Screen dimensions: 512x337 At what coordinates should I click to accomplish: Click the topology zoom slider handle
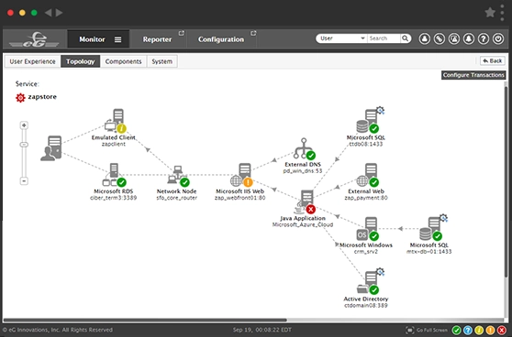[x=24, y=145]
